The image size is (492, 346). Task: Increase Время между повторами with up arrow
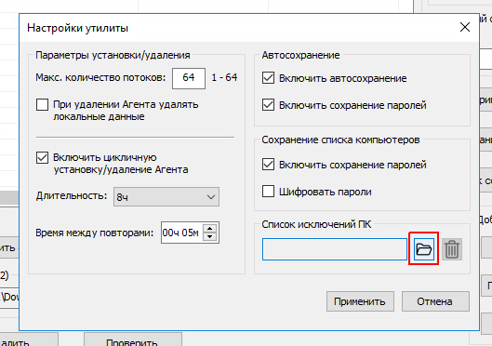tap(209, 228)
